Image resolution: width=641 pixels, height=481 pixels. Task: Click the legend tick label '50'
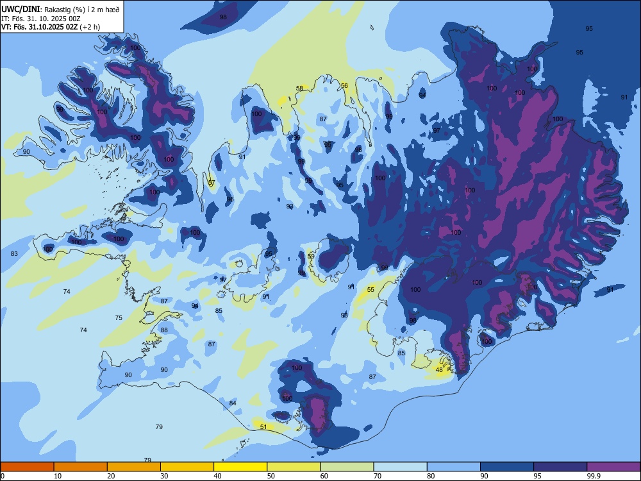pyautogui.click(x=271, y=476)
